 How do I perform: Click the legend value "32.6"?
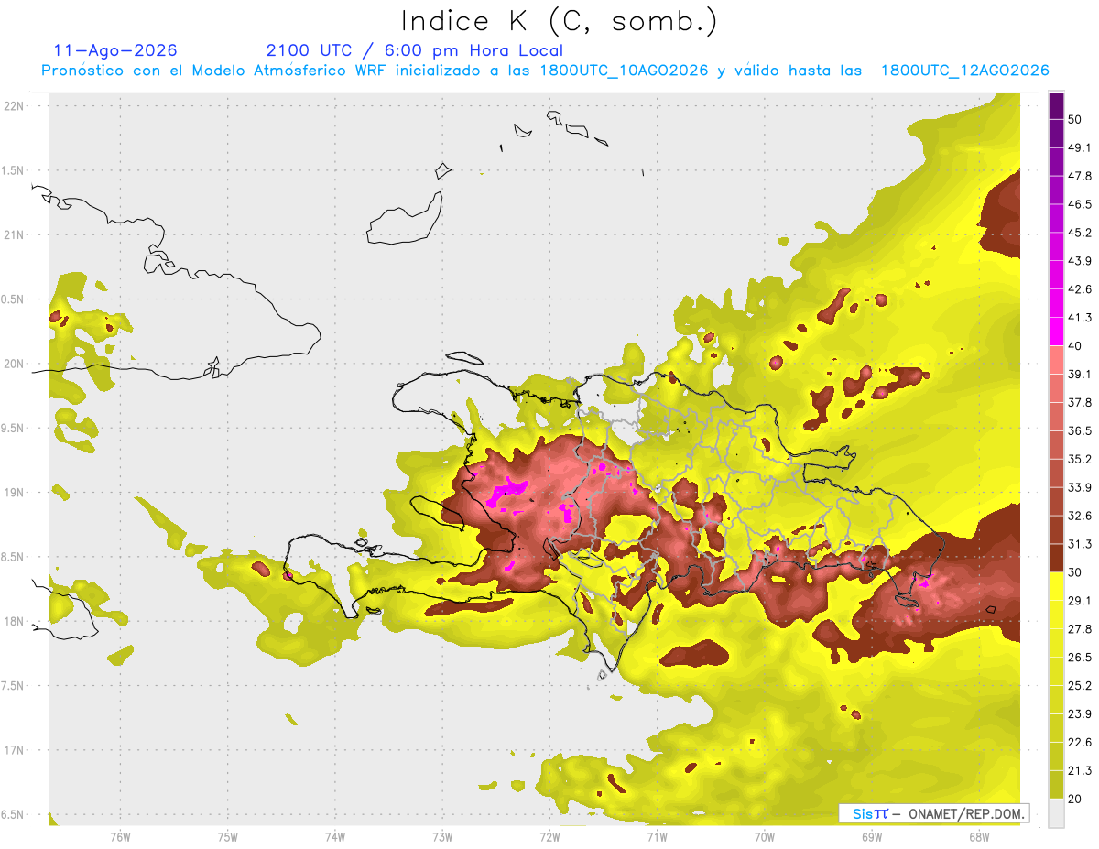[x=1080, y=516]
